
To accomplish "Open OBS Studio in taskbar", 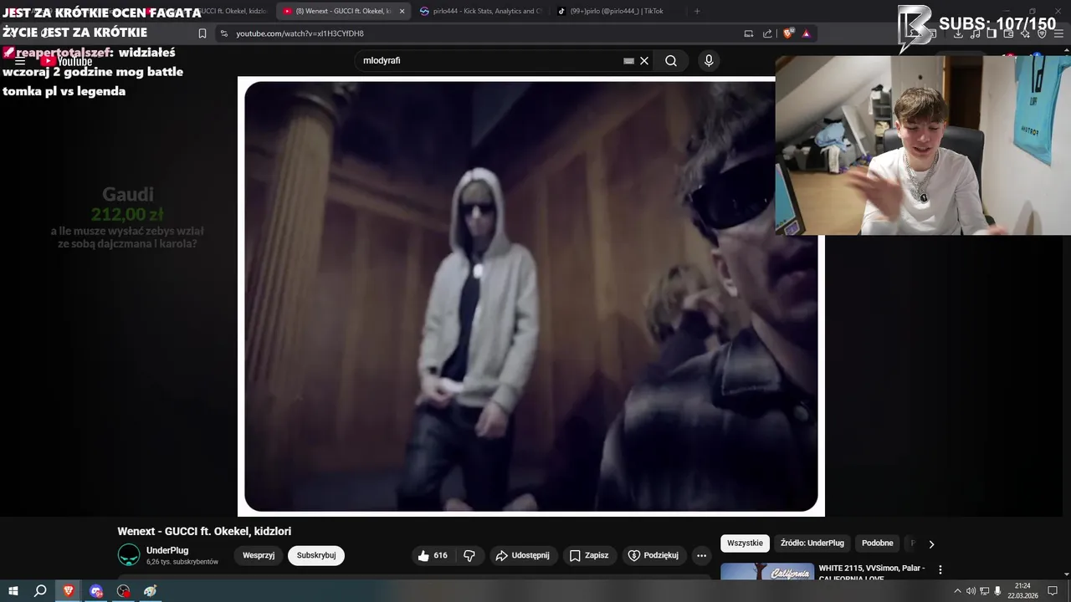I will pyautogui.click(x=124, y=590).
